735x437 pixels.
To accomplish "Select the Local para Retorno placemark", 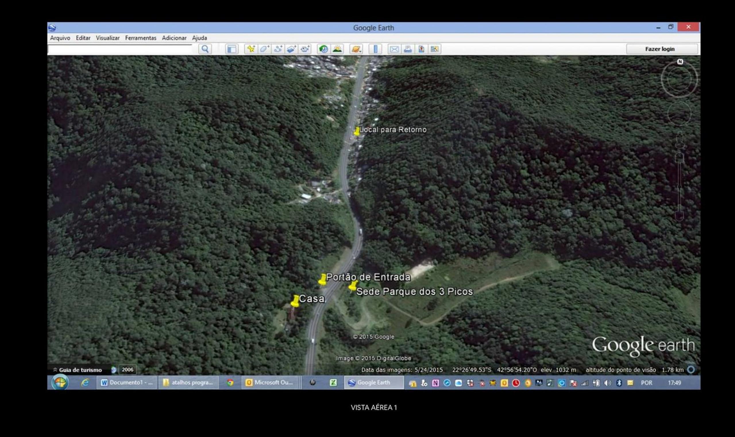I will (x=357, y=131).
